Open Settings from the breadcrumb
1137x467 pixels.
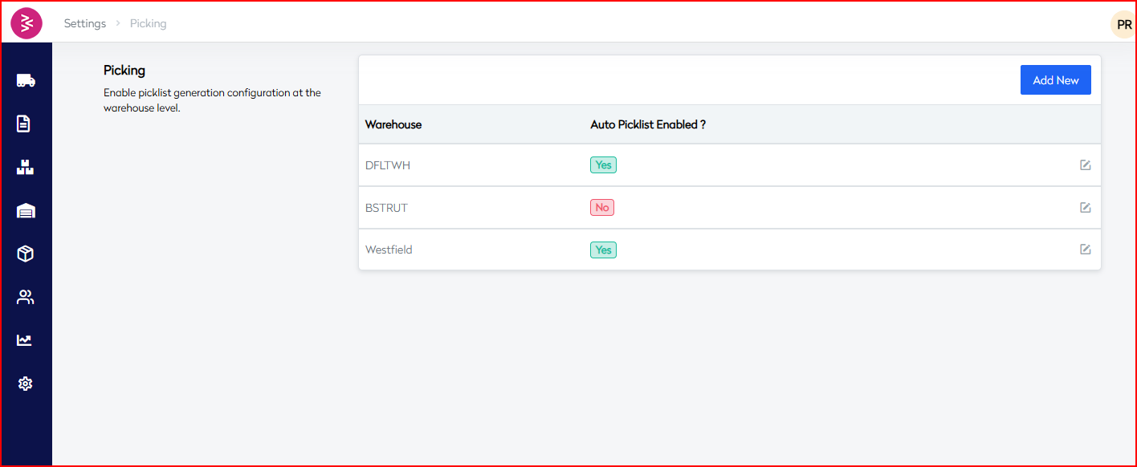point(84,23)
